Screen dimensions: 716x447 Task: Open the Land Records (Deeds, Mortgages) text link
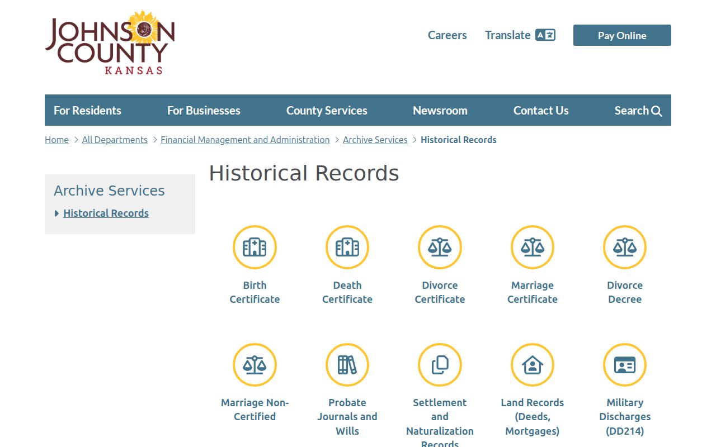(x=533, y=417)
